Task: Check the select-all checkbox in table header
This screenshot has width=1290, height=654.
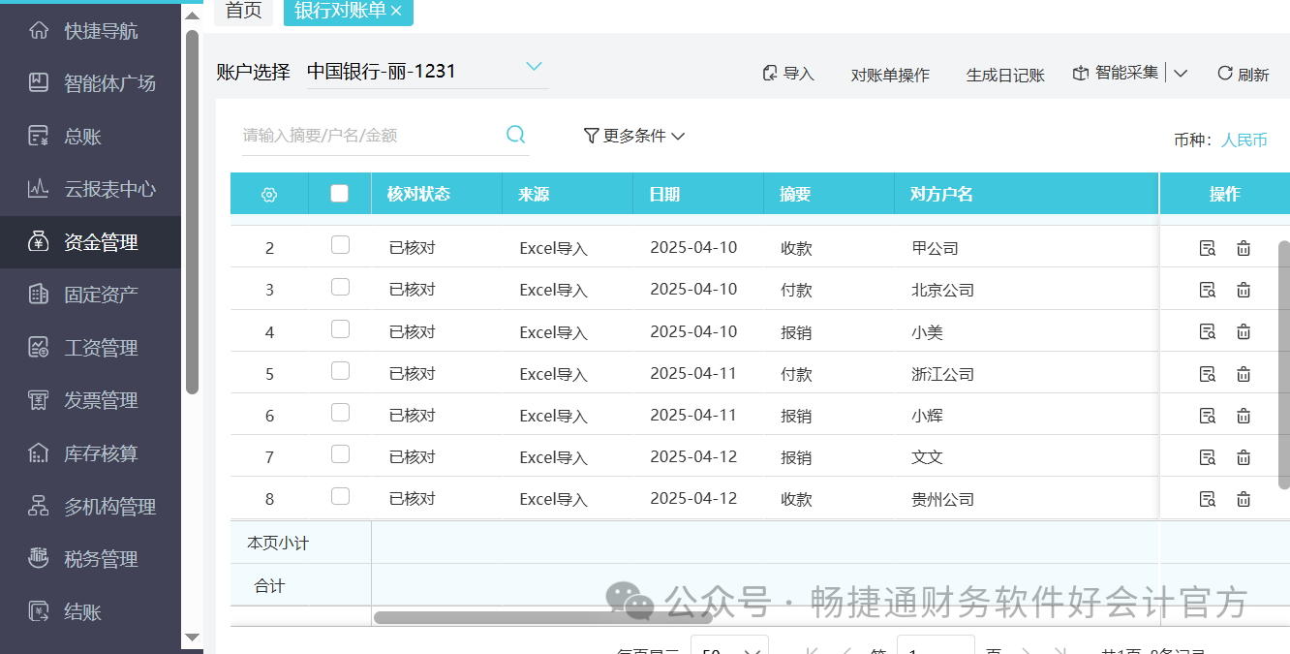Action: tap(340, 191)
